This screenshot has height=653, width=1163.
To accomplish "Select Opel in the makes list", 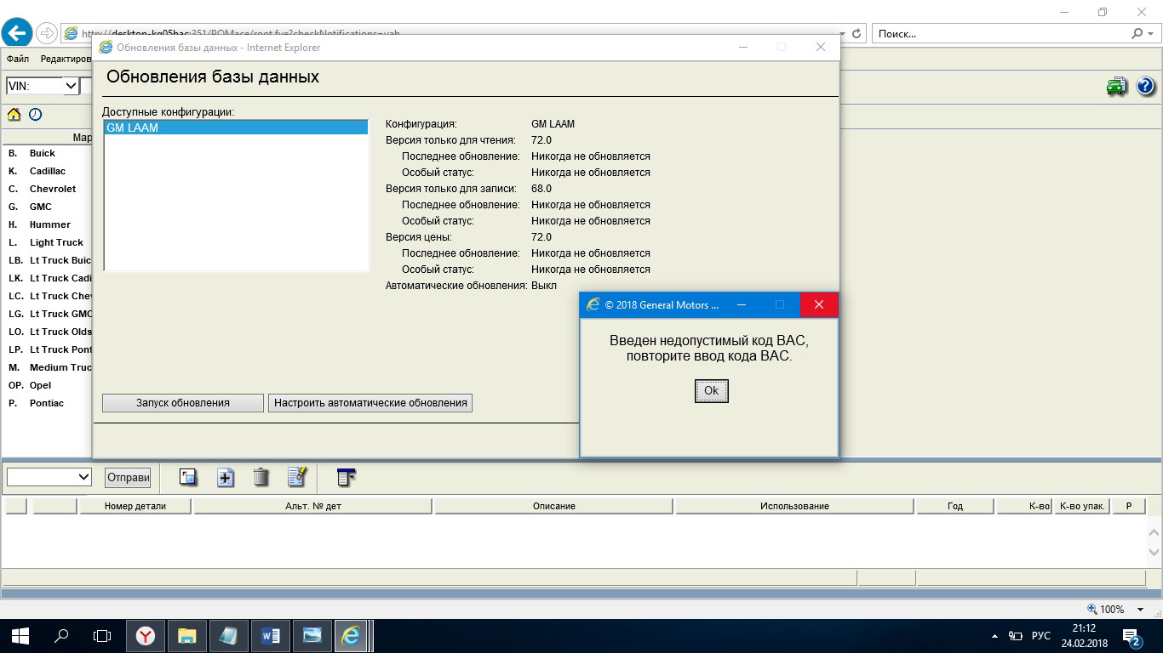I will coord(40,385).
